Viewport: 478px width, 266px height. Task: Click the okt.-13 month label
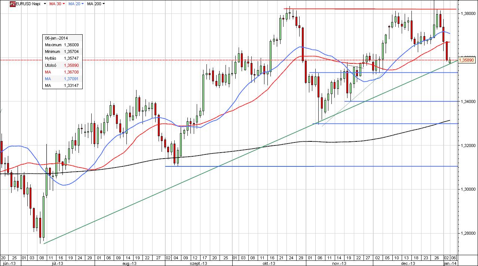click(269, 263)
